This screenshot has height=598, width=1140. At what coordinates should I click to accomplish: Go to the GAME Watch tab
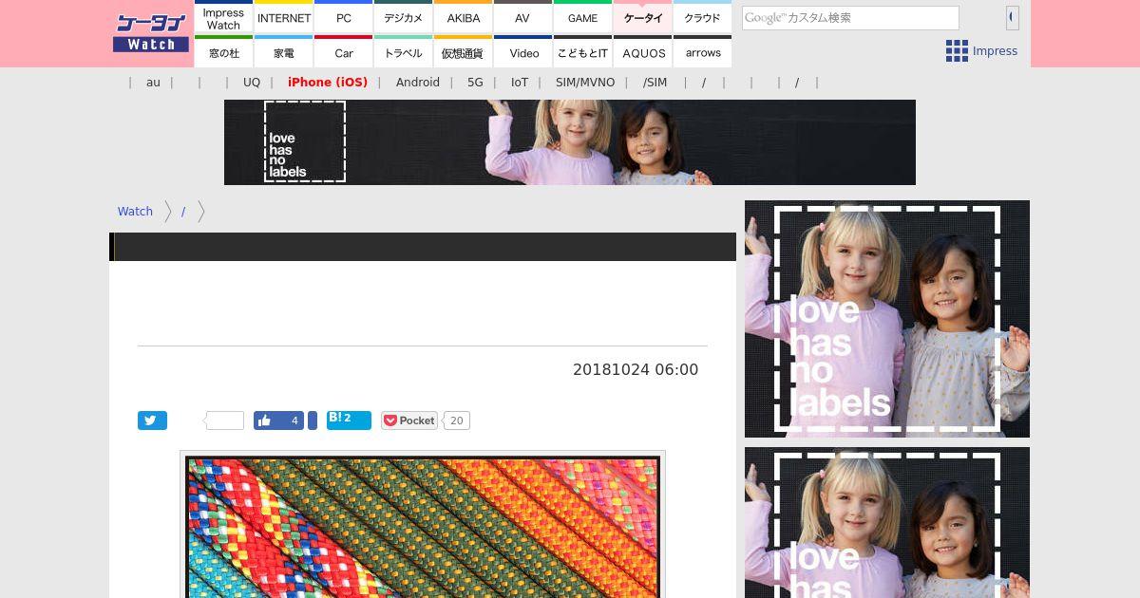[582, 18]
